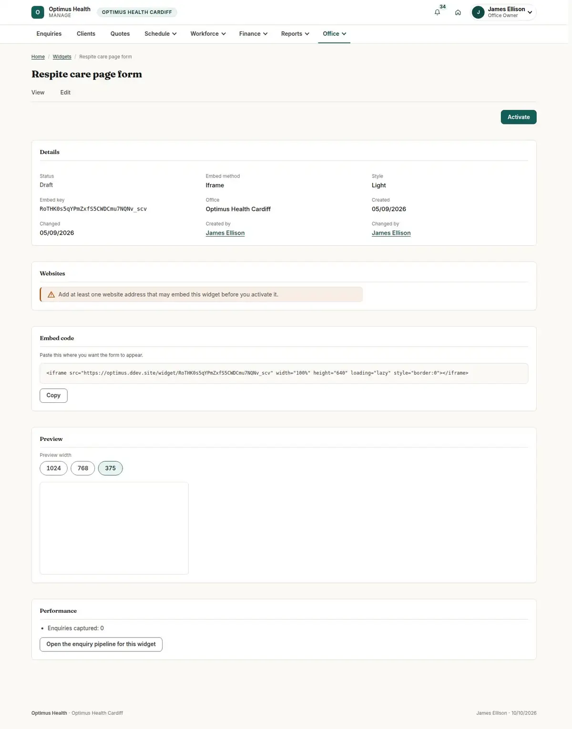This screenshot has height=729, width=572.
Task: Click the Optimus Health Cardiff office value
Action: coord(238,209)
